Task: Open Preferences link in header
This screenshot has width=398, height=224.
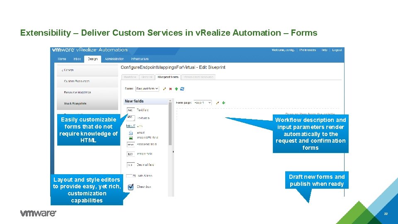Action: [308, 50]
